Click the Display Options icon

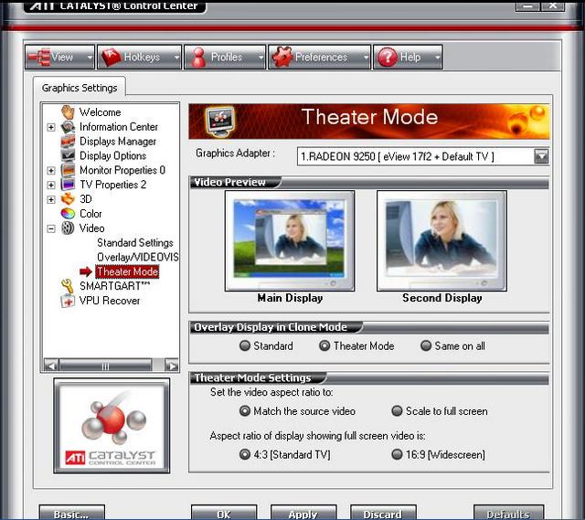coord(68,155)
